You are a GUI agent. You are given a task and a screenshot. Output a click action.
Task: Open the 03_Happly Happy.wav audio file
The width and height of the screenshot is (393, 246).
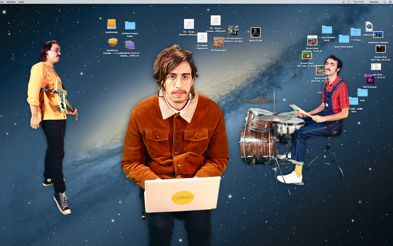point(202,38)
